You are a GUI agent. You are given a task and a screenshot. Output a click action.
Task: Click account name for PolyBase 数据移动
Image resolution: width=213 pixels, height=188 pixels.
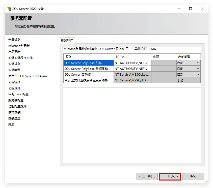[x=132, y=69]
